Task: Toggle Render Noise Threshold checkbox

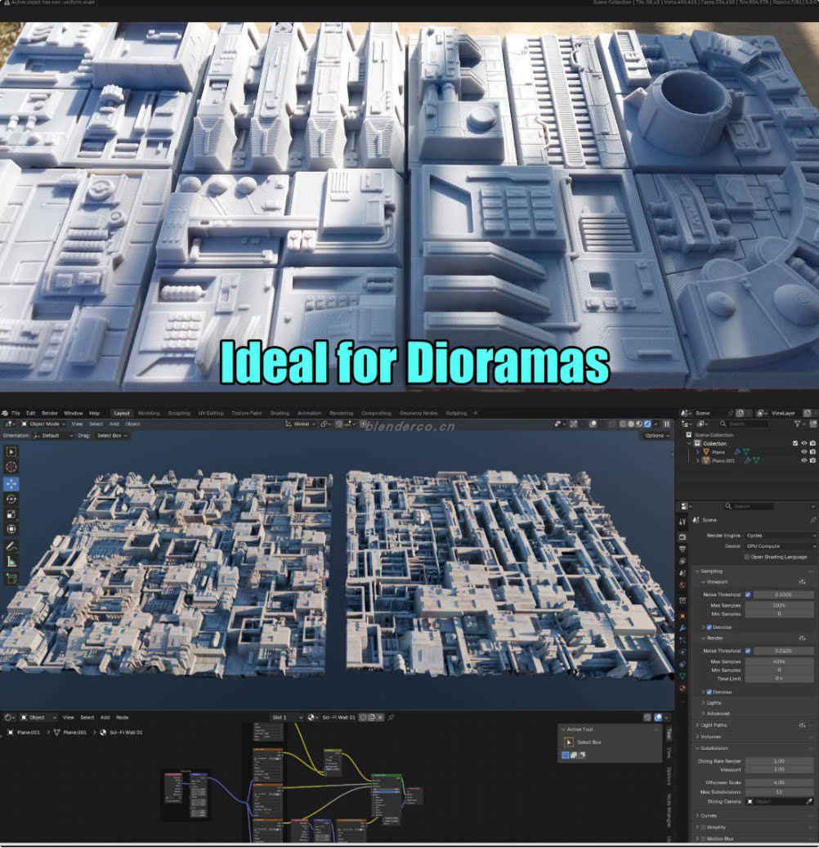Action: point(748,651)
